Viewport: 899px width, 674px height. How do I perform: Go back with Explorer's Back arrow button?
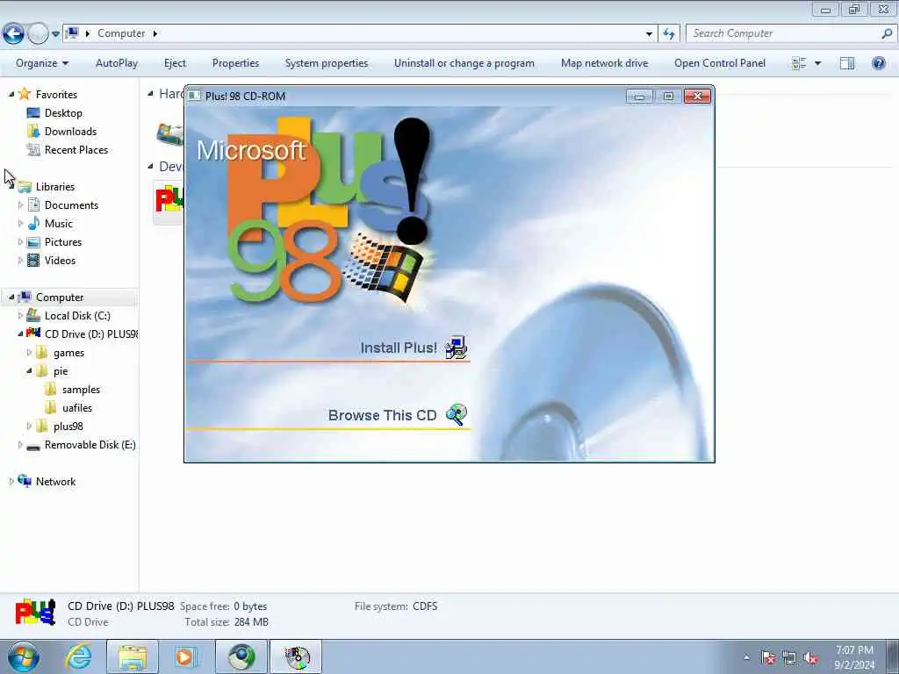coord(13,34)
